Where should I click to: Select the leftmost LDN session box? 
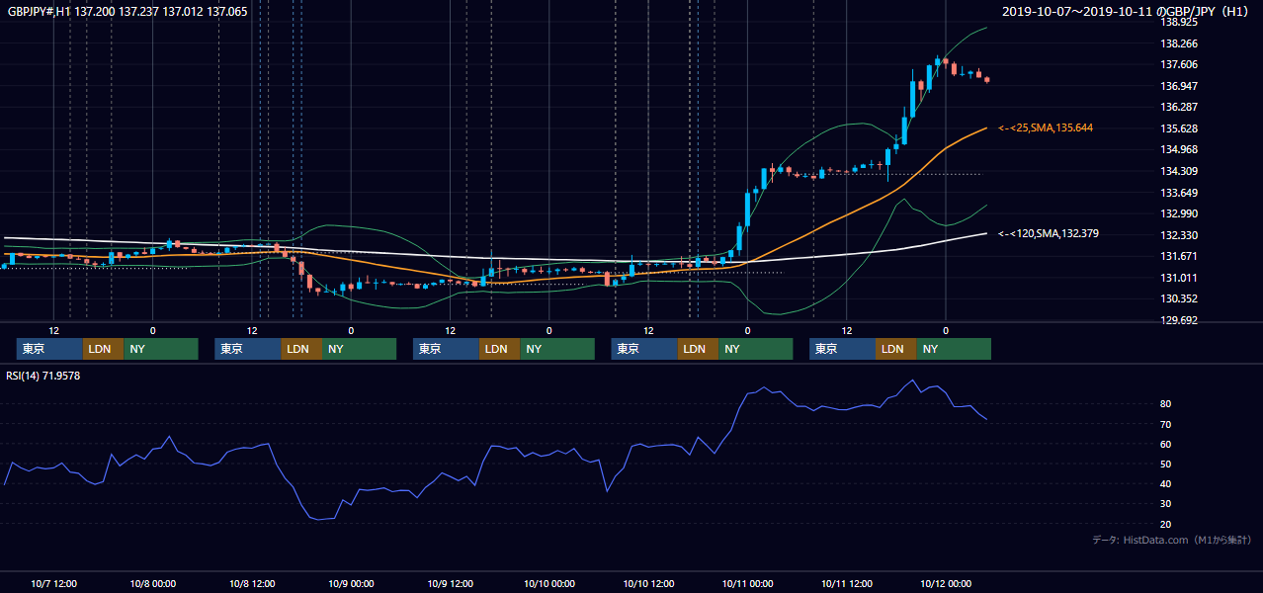[103, 349]
